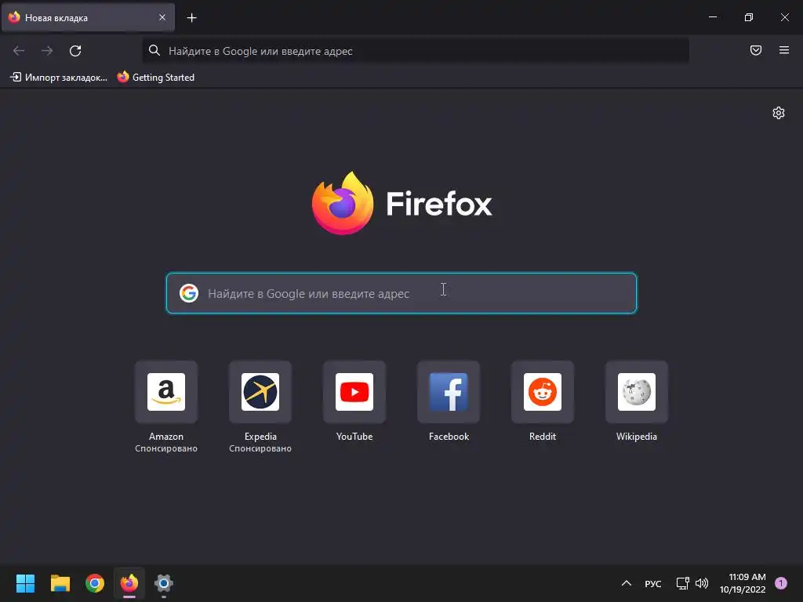
Task: Minimize the Firefox window
Action: coord(713,17)
